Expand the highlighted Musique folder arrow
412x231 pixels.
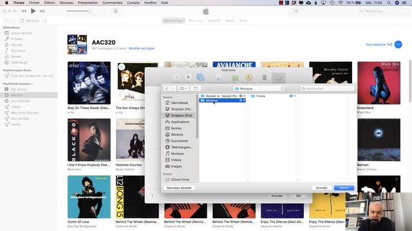[x=244, y=100]
